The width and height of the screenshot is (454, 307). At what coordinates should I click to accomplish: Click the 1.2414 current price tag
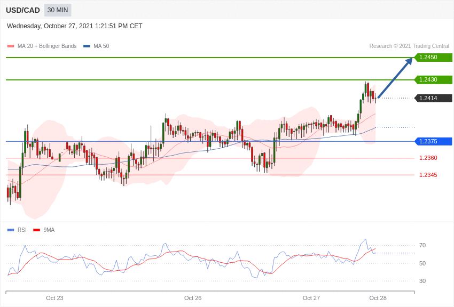click(x=433, y=98)
